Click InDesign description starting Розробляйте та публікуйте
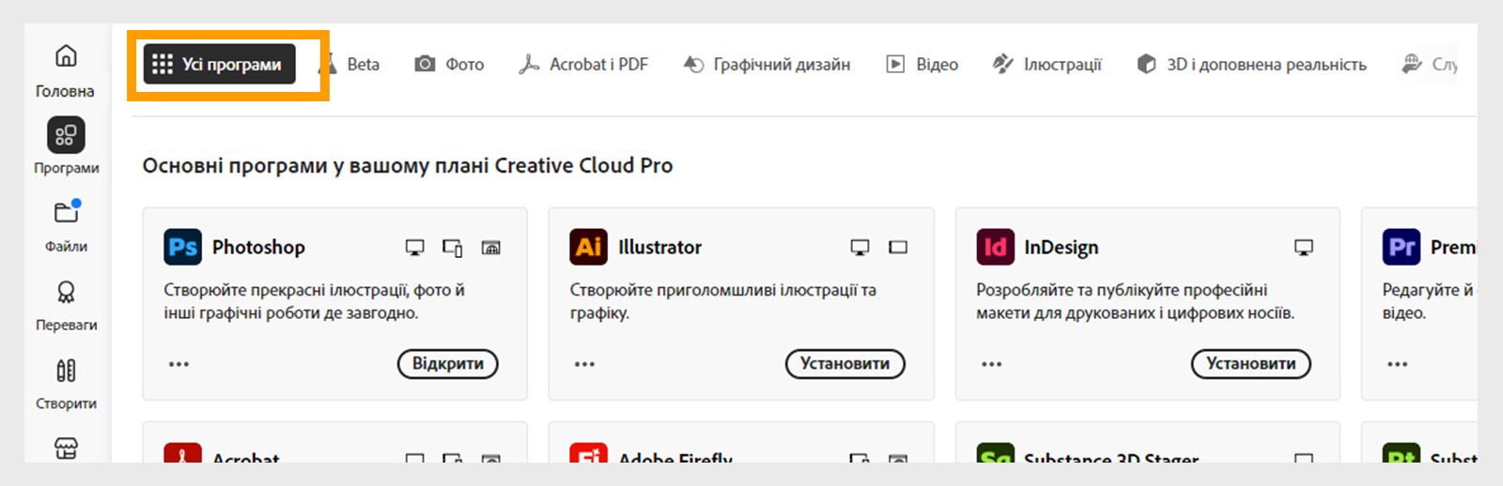1503x486 pixels. point(1135,301)
